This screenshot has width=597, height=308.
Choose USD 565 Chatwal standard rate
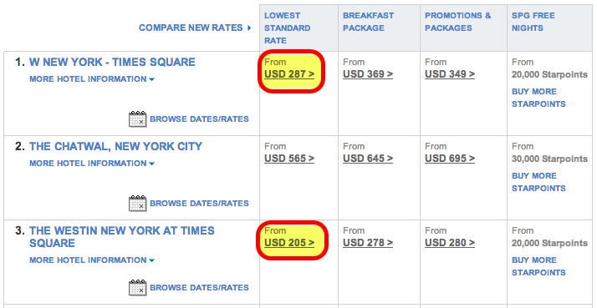point(289,159)
